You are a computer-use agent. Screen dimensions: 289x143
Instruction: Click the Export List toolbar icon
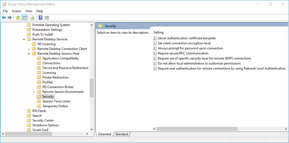click(32, 18)
